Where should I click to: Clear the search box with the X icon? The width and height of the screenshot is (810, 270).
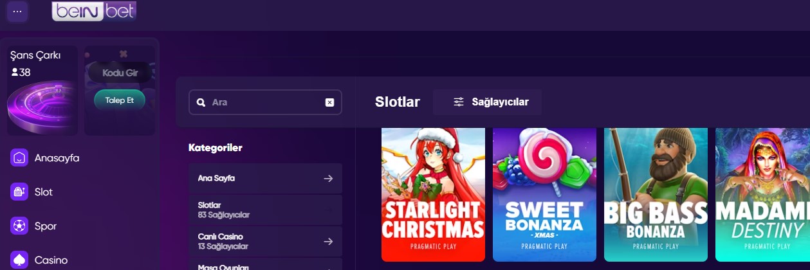(329, 102)
